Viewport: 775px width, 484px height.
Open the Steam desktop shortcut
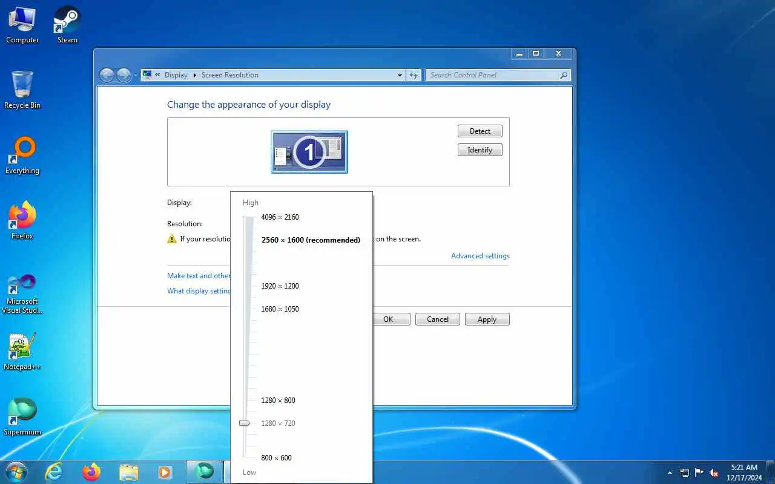[67, 25]
